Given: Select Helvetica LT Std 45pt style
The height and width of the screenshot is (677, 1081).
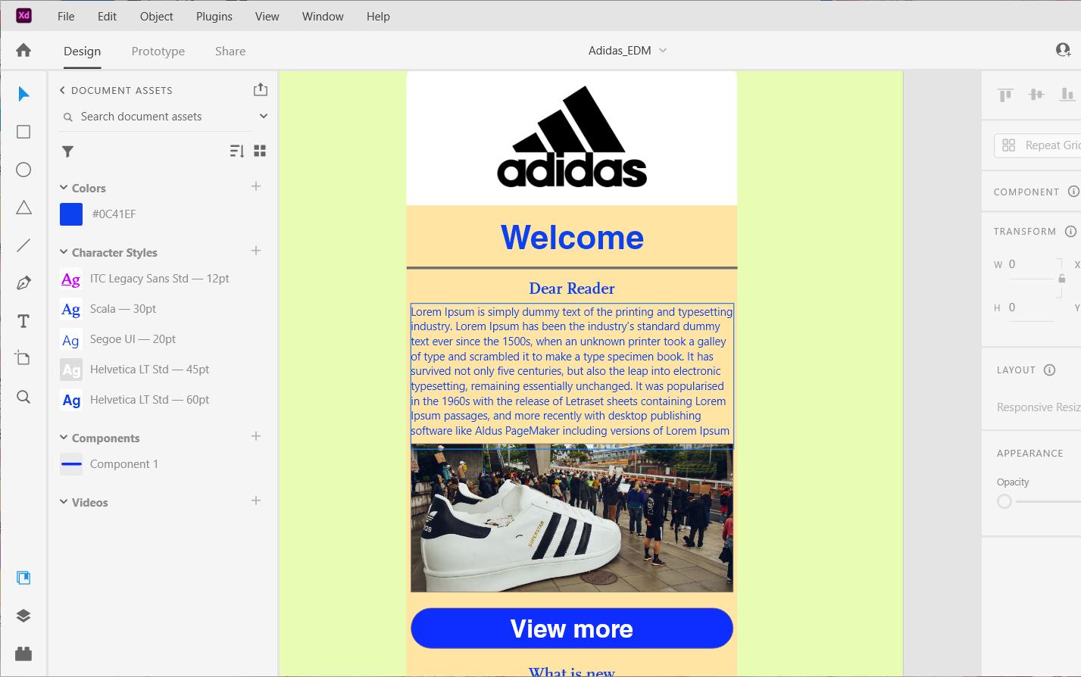Looking at the screenshot, I should tap(135, 370).
